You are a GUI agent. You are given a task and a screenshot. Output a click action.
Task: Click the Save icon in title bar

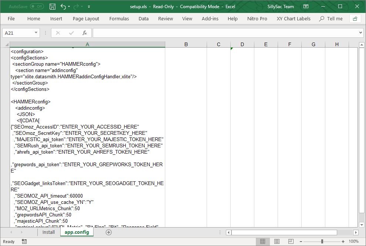[52, 7]
